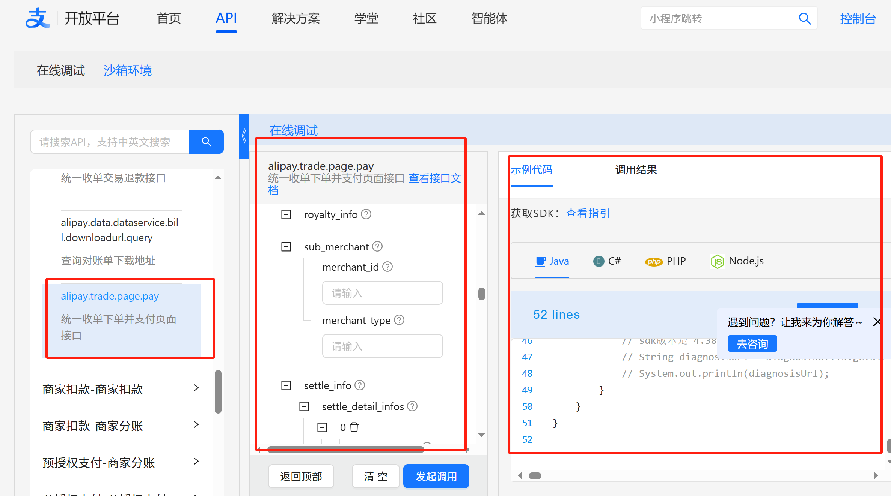The width and height of the screenshot is (891, 496).
Task: Click the parameter panel horizontal scrollbar
Action: point(345,450)
